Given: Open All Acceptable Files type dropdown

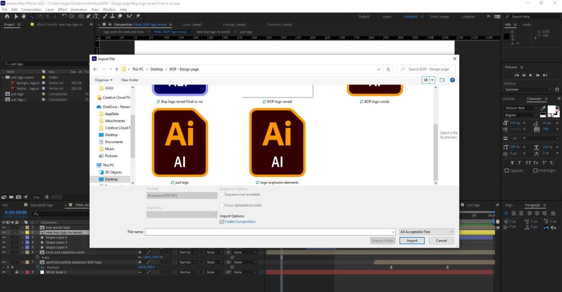Looking at the screenshot, I should [426, 232].
